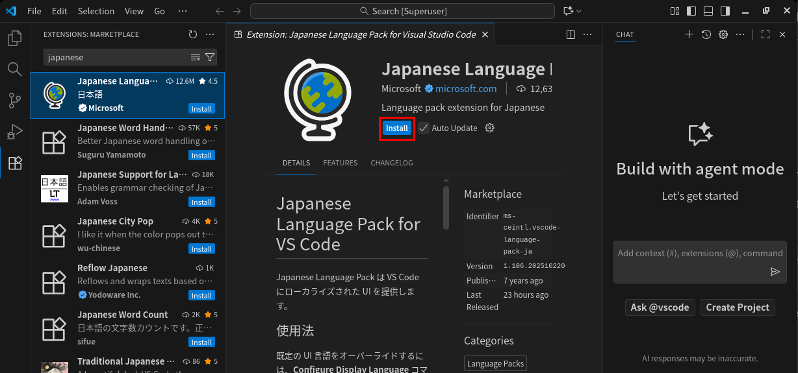The width and height of the screenshot is (798, 373).
Task: Open the extension manage gear icon
Action: click(x=490, y=128)
